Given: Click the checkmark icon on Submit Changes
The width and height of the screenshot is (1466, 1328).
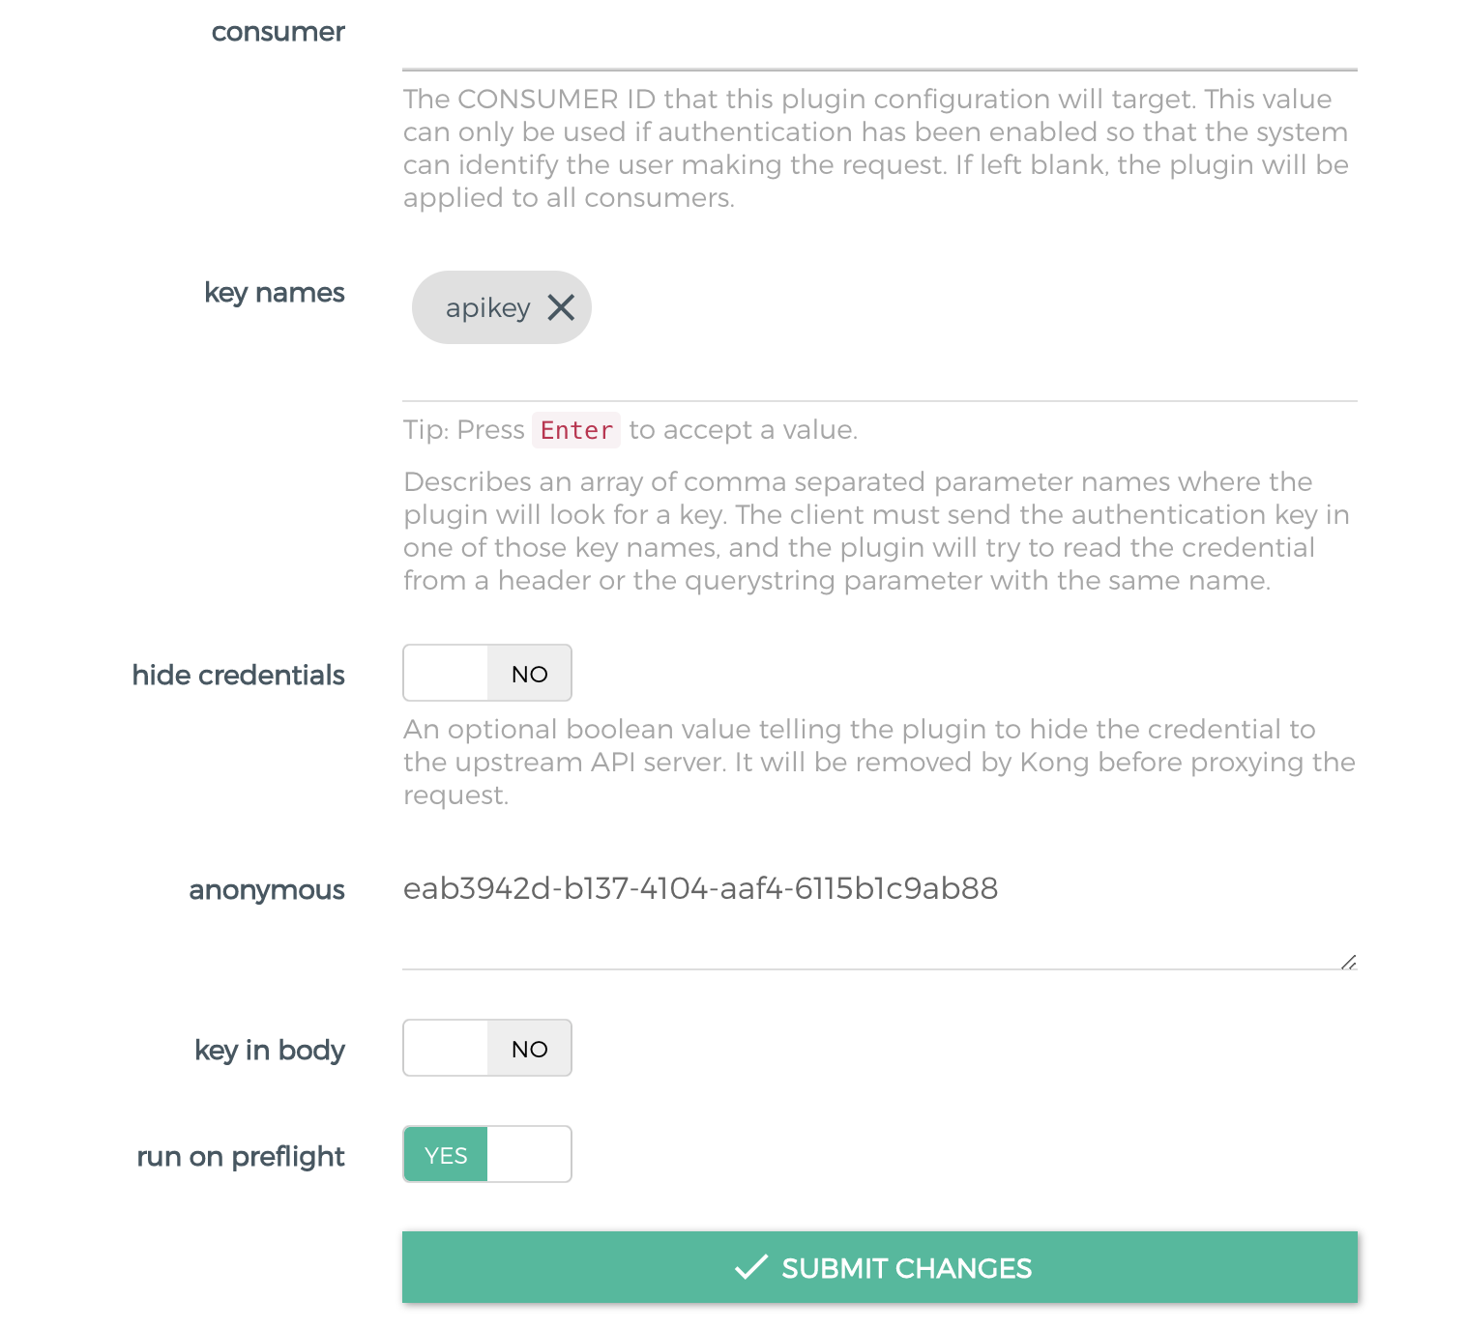Looking at the screenshot, I should [x=750, y=1267].
